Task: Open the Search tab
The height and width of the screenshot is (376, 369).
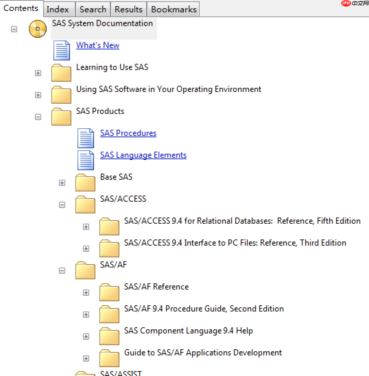Action: (93, 9)
